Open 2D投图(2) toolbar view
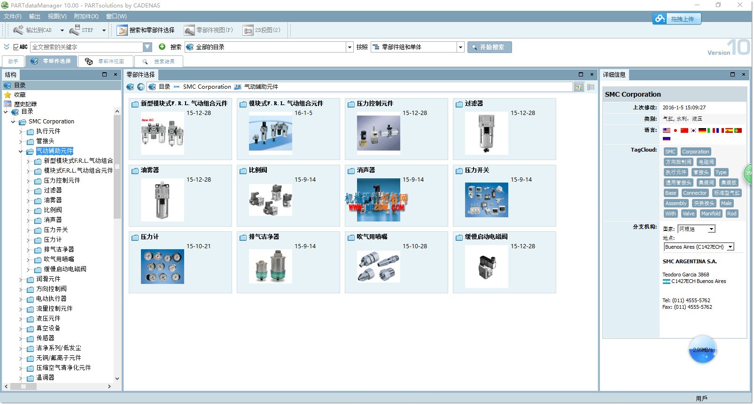754x405 pixels. pyautogui.click(x=262, y=30)
